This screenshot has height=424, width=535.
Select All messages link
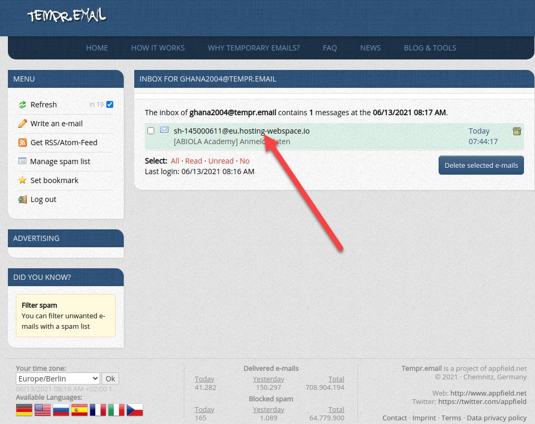[175, 161]
